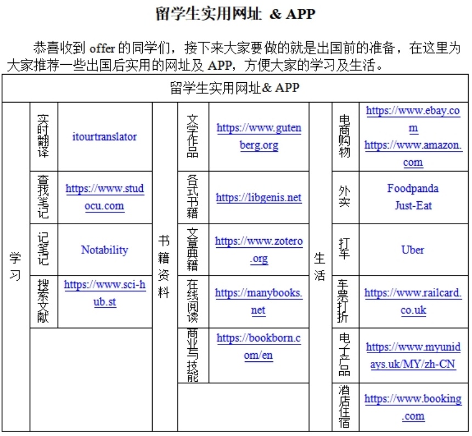Click the gutenberg.org link
Viewport: 472px width, 436px height.
click(x=259, y=129)
